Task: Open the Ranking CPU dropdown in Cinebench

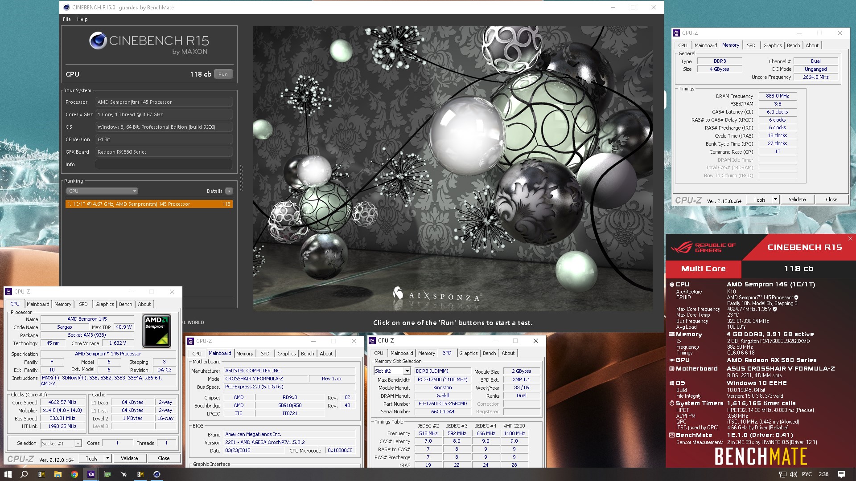Action: click(102, 191)
